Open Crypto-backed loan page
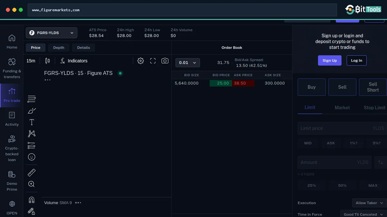Screen dimensions: 387x217 [12, 148]
